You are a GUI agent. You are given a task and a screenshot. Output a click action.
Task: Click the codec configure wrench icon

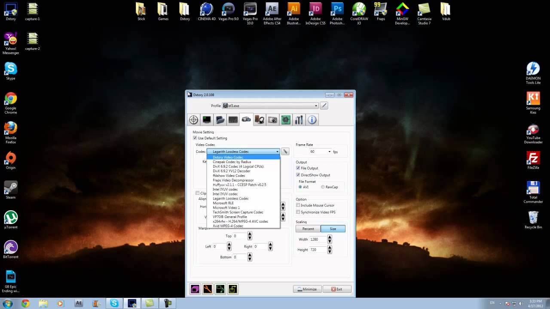click(285, 151)
